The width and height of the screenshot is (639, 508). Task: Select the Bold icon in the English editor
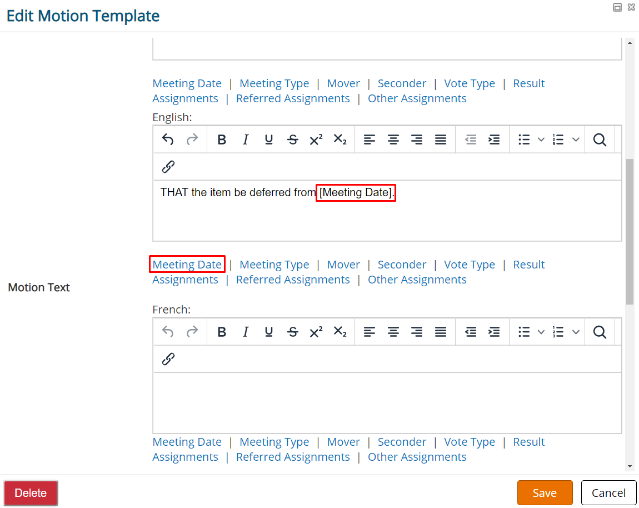tap(222, 140)
